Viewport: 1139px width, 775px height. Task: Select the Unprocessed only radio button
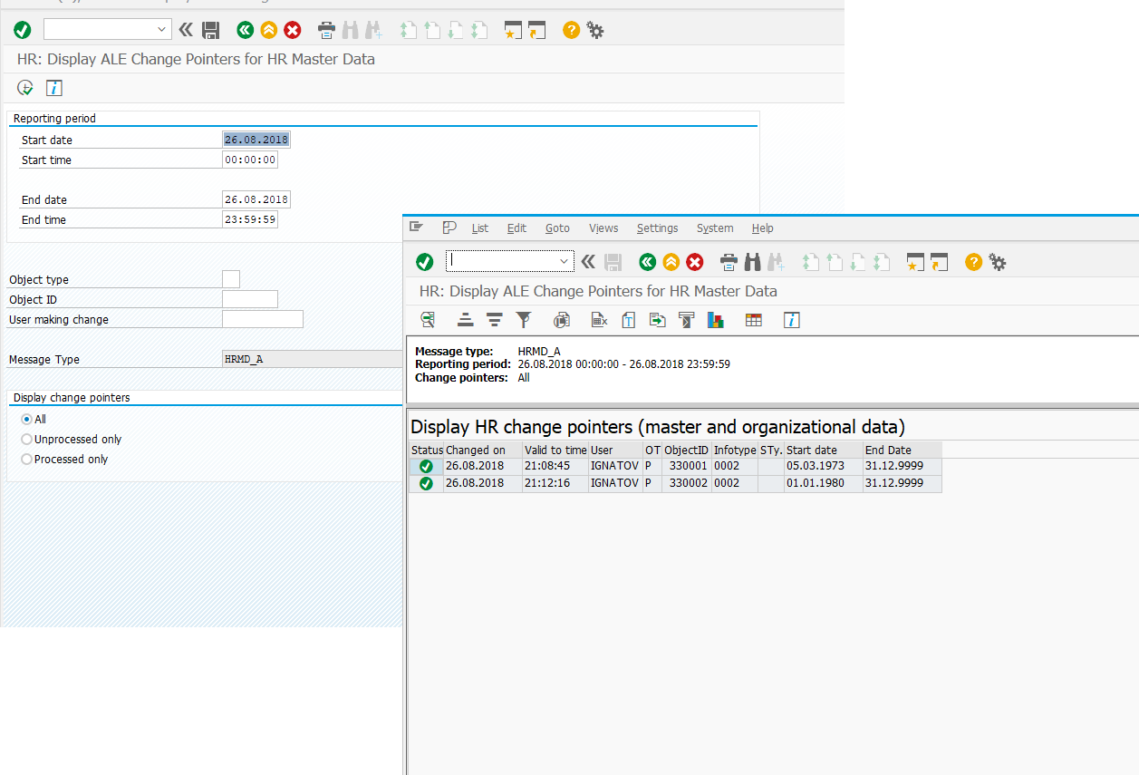26,440
